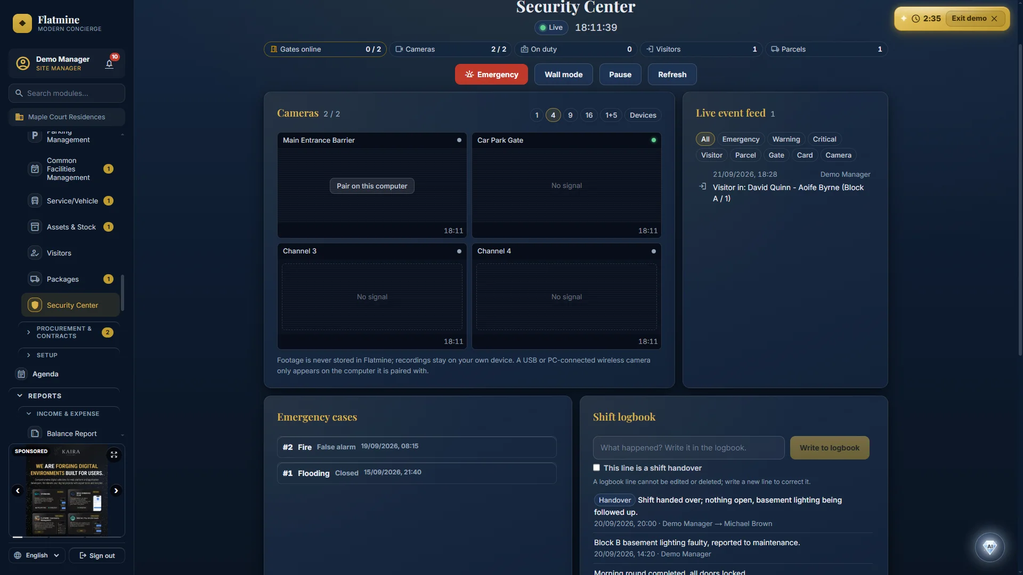Open the Agenda sidebar icon

(21, 374)
